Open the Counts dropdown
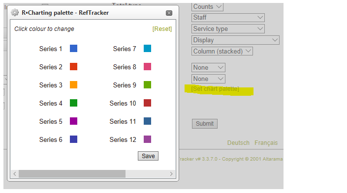 (207, 7)
